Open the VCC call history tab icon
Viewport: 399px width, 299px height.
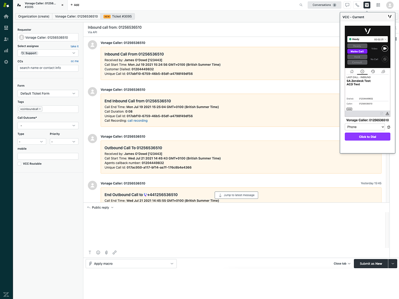[373, 72]
